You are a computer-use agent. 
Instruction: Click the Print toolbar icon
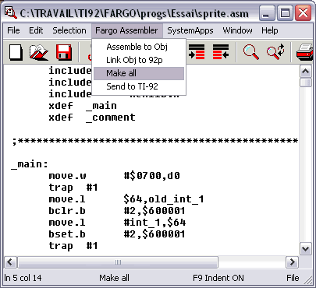click(x=304, y=52)
